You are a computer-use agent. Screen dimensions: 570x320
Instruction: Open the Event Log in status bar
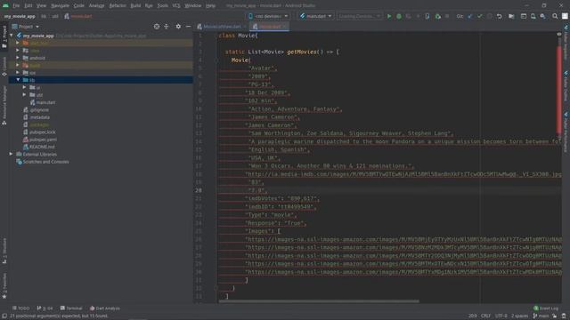(x=546, y=308)
